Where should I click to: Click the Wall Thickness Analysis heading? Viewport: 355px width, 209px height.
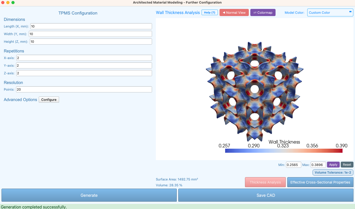(x=178, y=12)
